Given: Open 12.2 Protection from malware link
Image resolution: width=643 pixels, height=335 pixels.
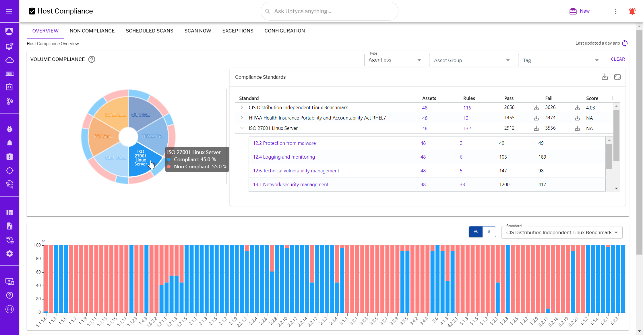Looking at the screenshot, I should tap(284, 143).
